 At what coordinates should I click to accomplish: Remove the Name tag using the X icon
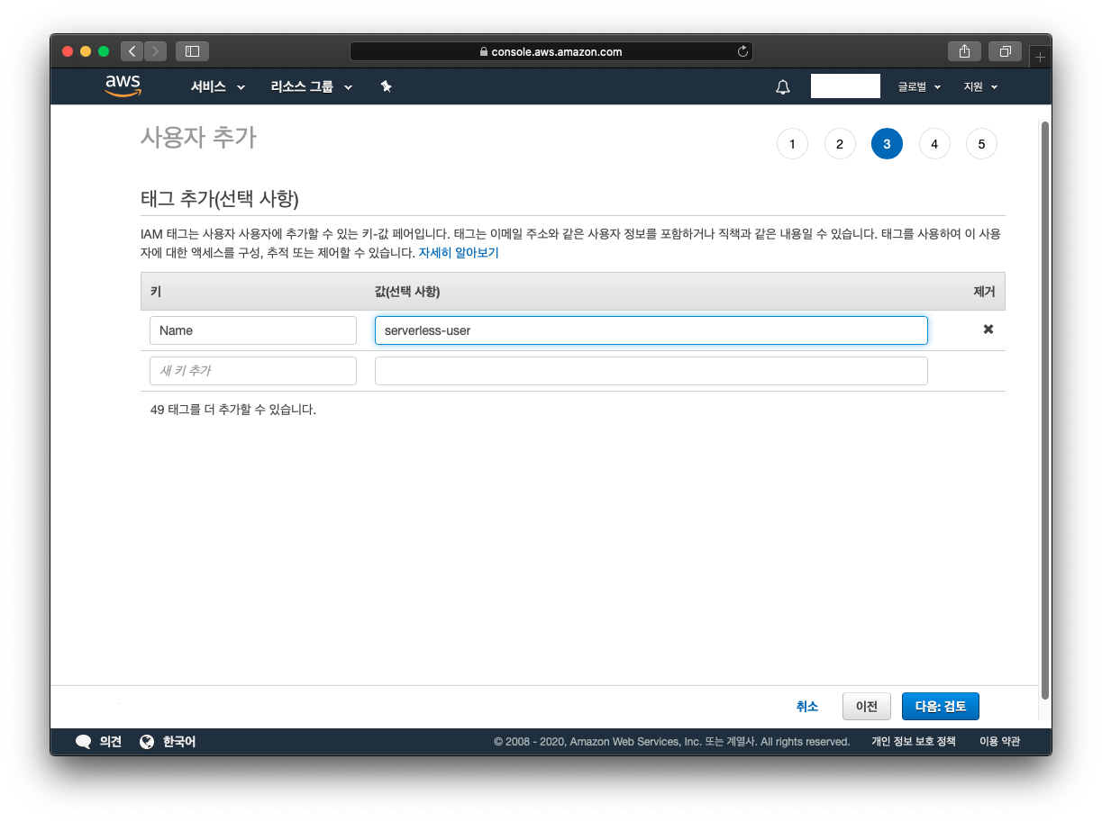click(988, 330)
